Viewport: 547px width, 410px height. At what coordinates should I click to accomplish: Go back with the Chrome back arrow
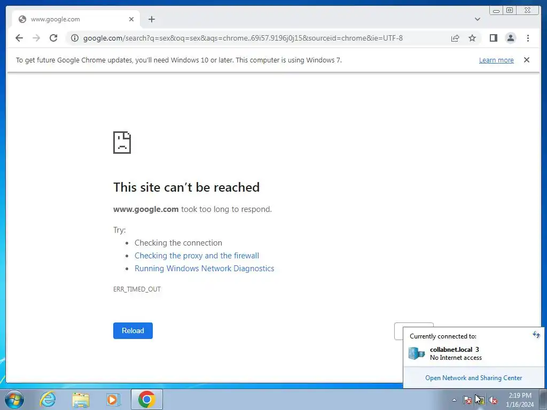pyautogui.click(x=19, y=38)
